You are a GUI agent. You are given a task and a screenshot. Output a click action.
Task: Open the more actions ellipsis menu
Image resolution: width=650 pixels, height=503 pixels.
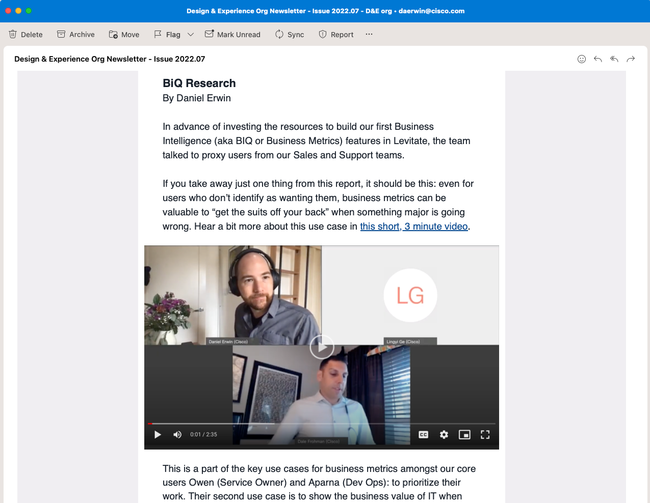tap(369, 34)
